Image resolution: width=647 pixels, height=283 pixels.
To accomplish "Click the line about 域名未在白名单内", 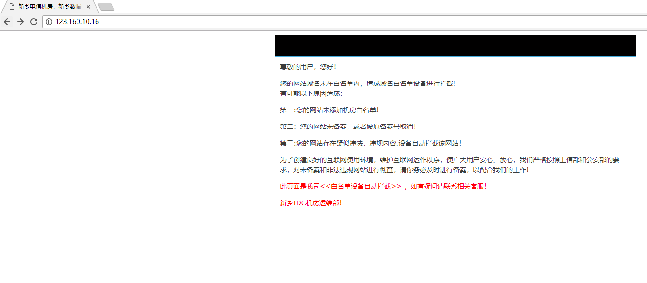I will (367, 83).
